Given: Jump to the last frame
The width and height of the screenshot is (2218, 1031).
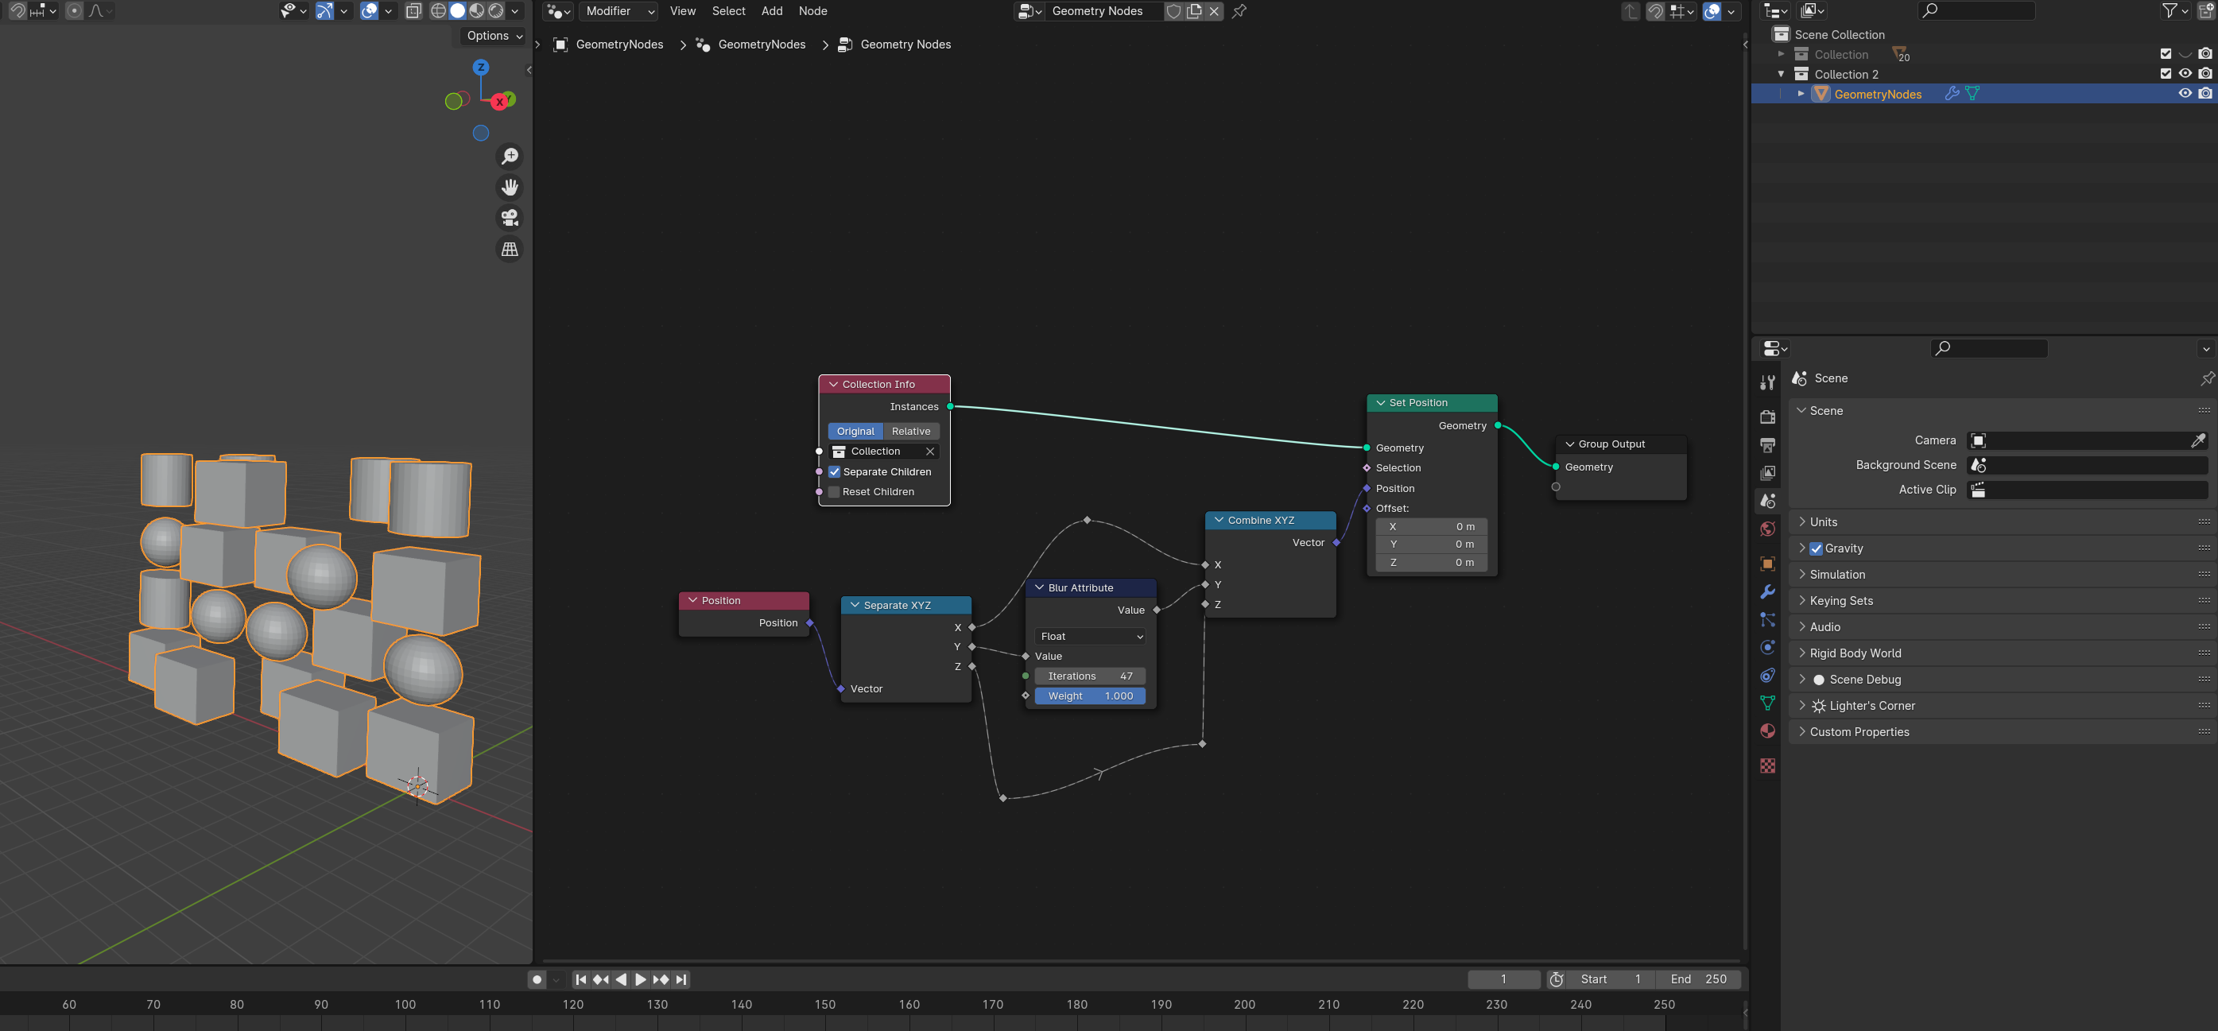Looking at the screenshot, I should 681,979.
